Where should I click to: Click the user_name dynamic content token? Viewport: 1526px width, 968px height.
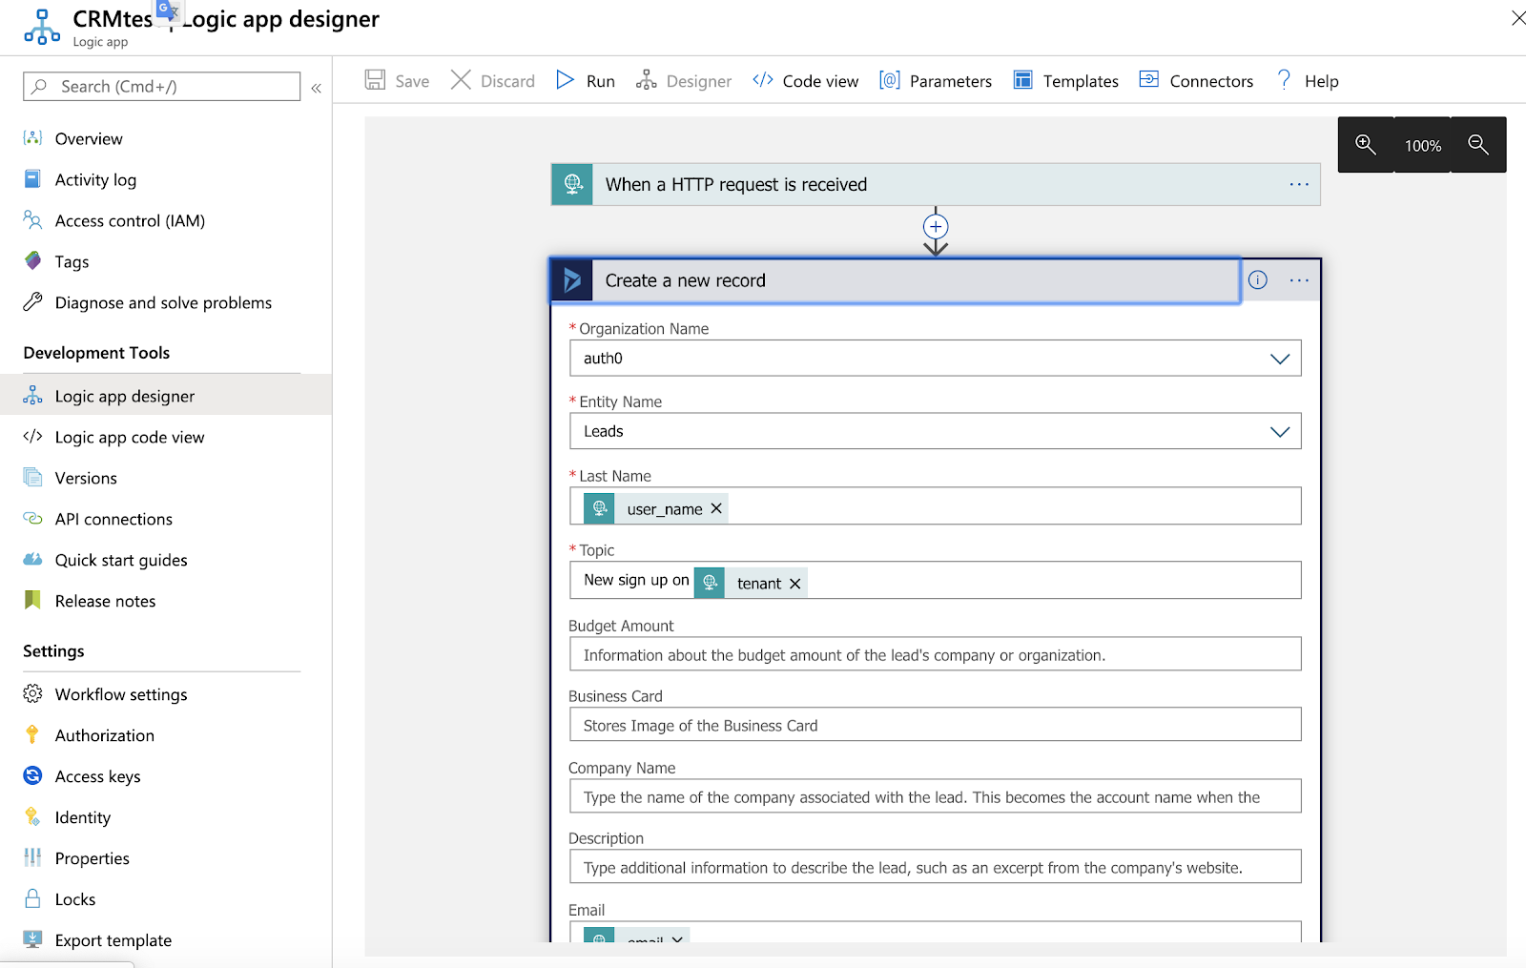click(x=656, y=509)
